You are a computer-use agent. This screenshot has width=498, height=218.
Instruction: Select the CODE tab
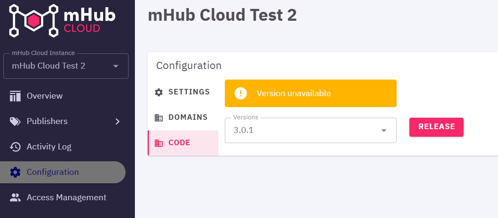pyautogui.click(x=183, y=143)
